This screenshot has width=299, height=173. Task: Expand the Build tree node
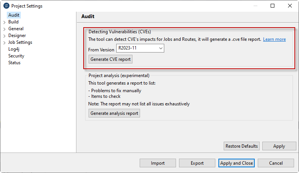[4, 22]
